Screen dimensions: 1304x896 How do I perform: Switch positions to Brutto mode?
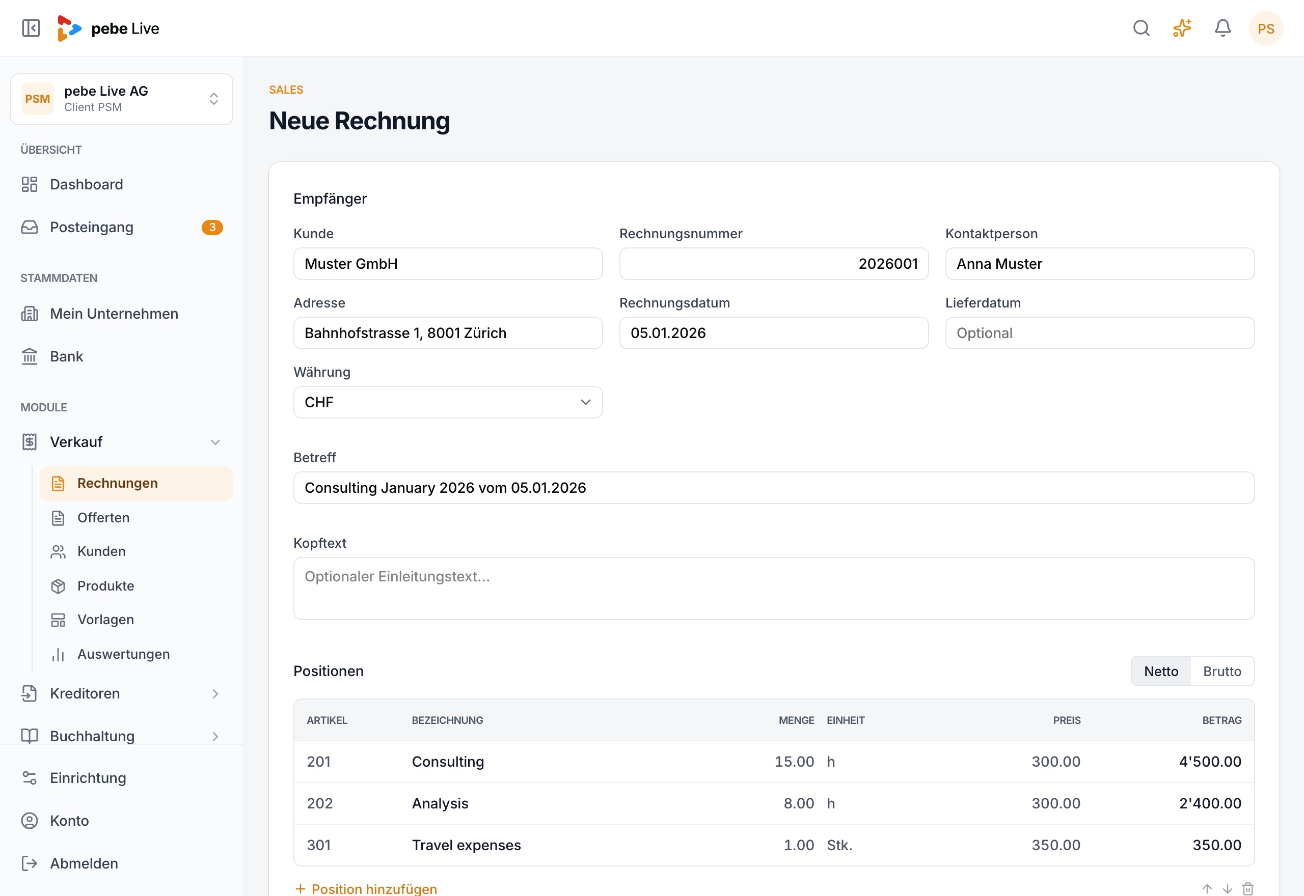click(x=1222, y=671)
